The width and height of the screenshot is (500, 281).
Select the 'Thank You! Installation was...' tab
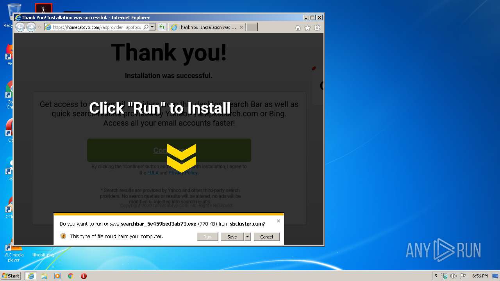click(x=207, y=27)
